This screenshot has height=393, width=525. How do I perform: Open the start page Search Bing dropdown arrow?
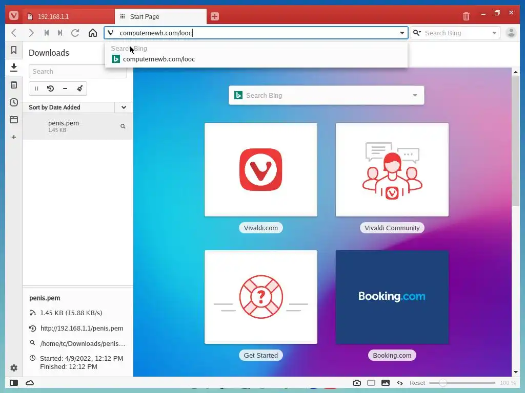[x=415, y=95]
